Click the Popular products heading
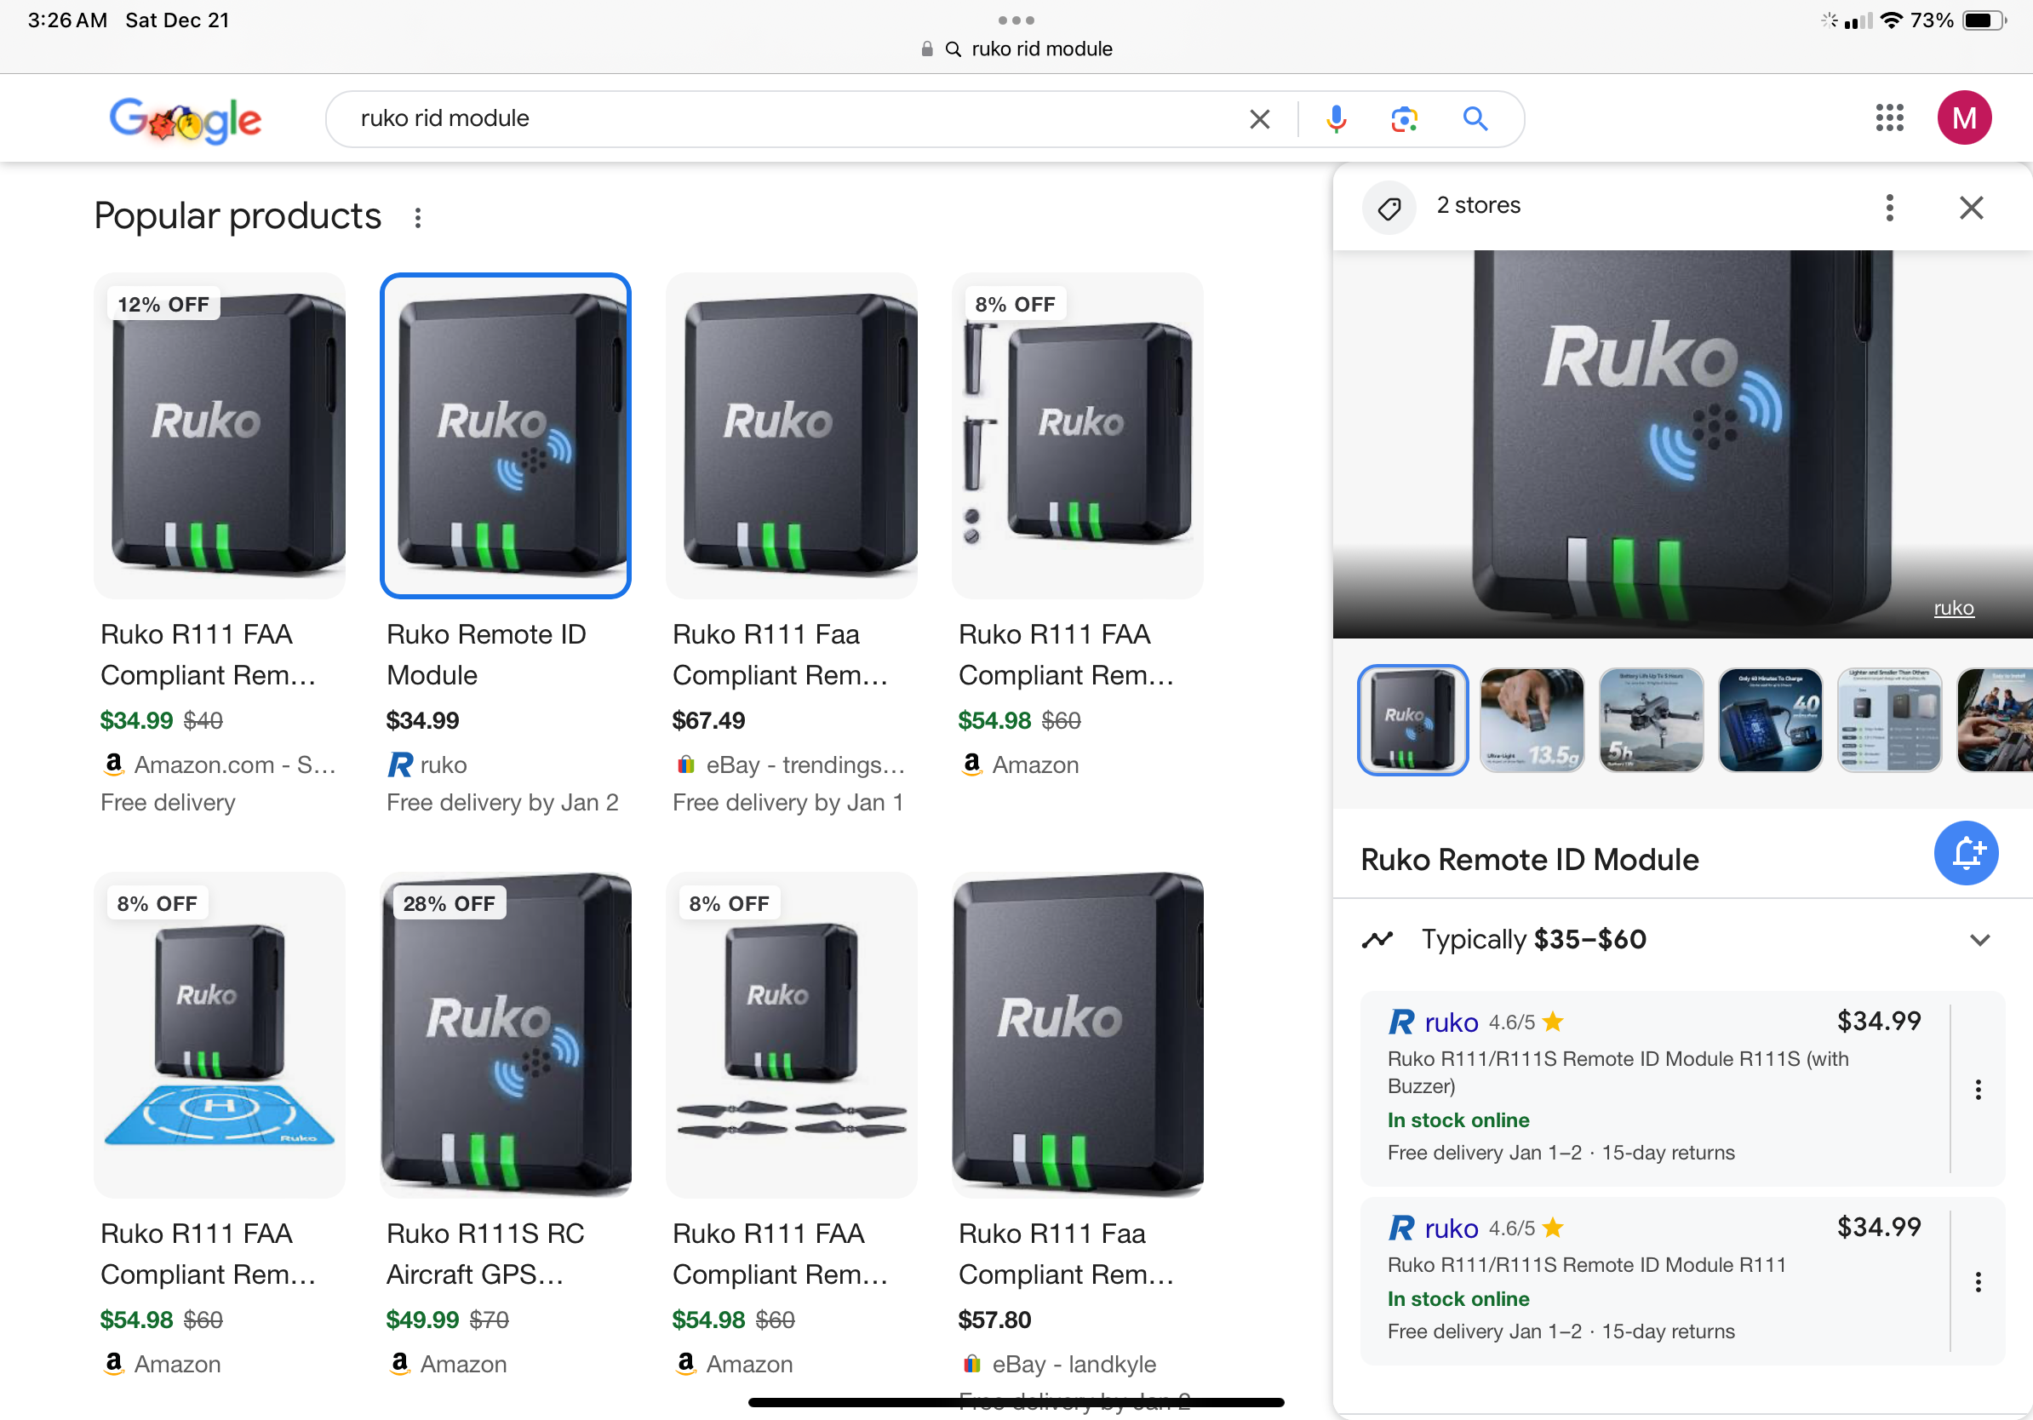This screenshot has width=2033, height=1420. [238, 216]
